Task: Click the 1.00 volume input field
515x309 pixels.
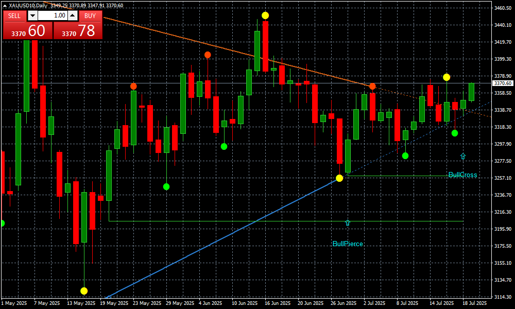Action: click(x=53, y=15)
